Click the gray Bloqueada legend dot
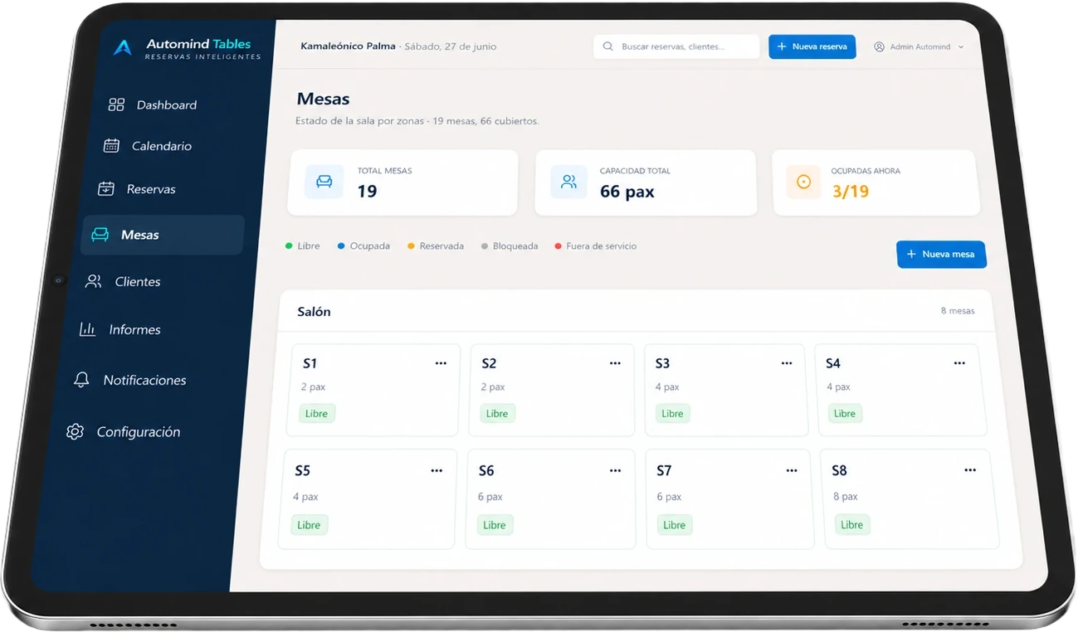 pyautogui.click(x=485, y=246)
